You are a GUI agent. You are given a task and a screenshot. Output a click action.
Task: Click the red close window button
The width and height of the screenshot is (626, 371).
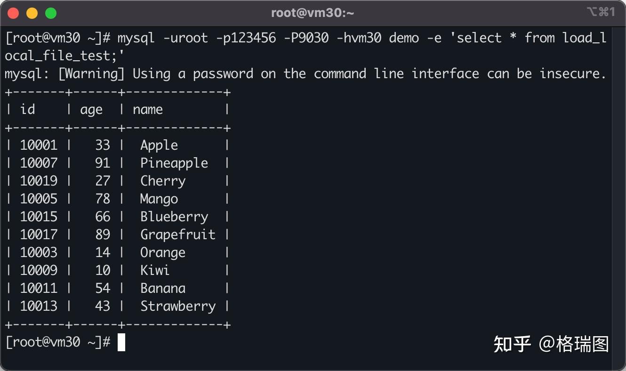pyautogui.click(x=13, y=13)
